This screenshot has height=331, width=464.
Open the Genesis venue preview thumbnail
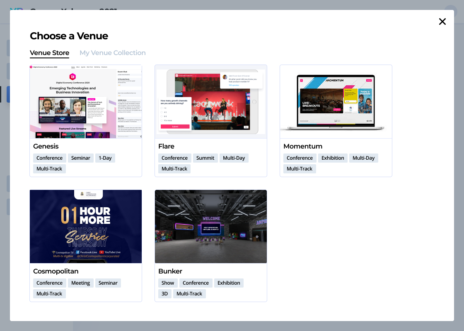86,101
